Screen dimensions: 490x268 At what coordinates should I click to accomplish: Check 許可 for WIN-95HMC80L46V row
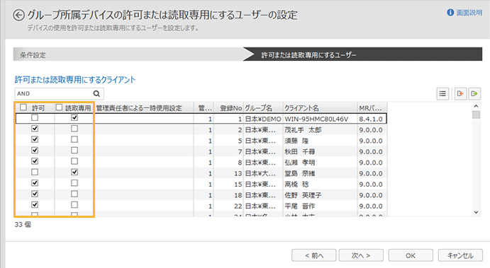tap(35, 118)
